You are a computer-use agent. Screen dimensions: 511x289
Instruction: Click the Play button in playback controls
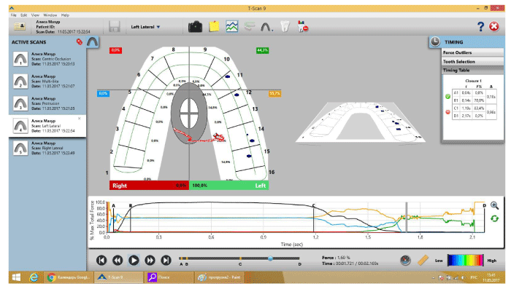[134, 260]
